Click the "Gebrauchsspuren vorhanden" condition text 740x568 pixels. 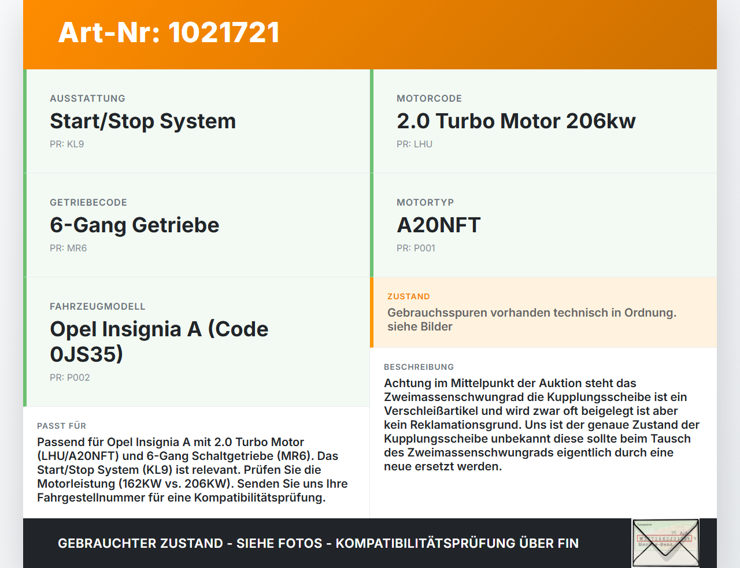click(532, 320)
